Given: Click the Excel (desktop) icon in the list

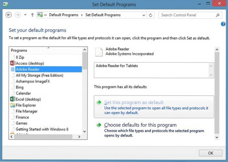Looking at the screenshot, I should (13, 99).
